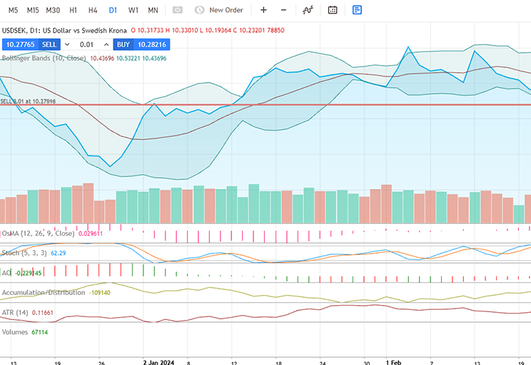Switch to the M15 timeframe
The height and width of the screenshot is (365, 531).
[33, 10]
